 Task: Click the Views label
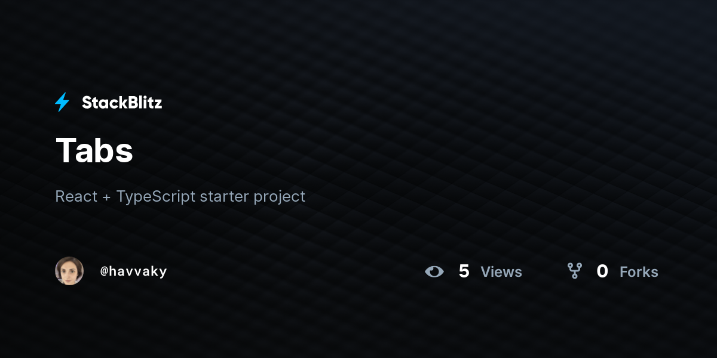point(501,272)
